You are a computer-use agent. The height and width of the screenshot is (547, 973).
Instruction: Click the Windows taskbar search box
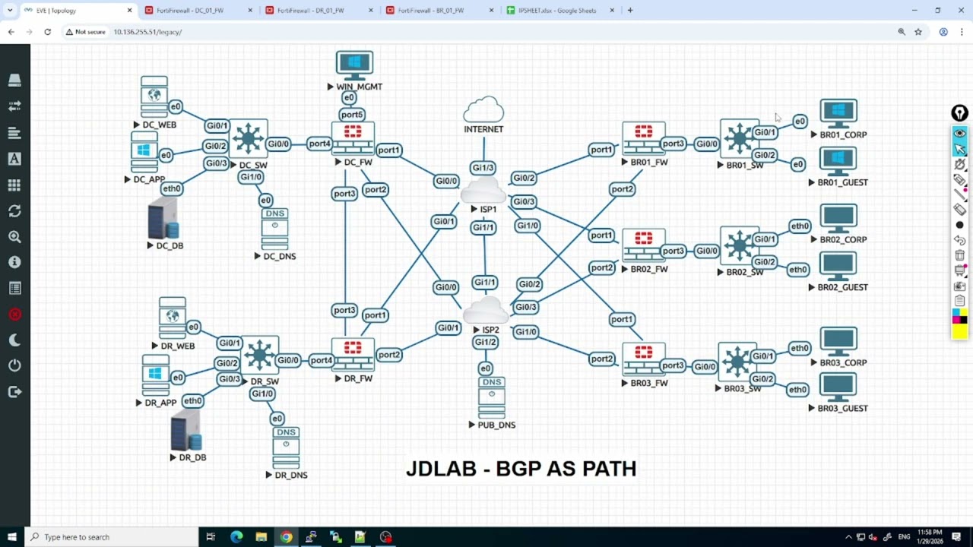(x=111, y=537)
